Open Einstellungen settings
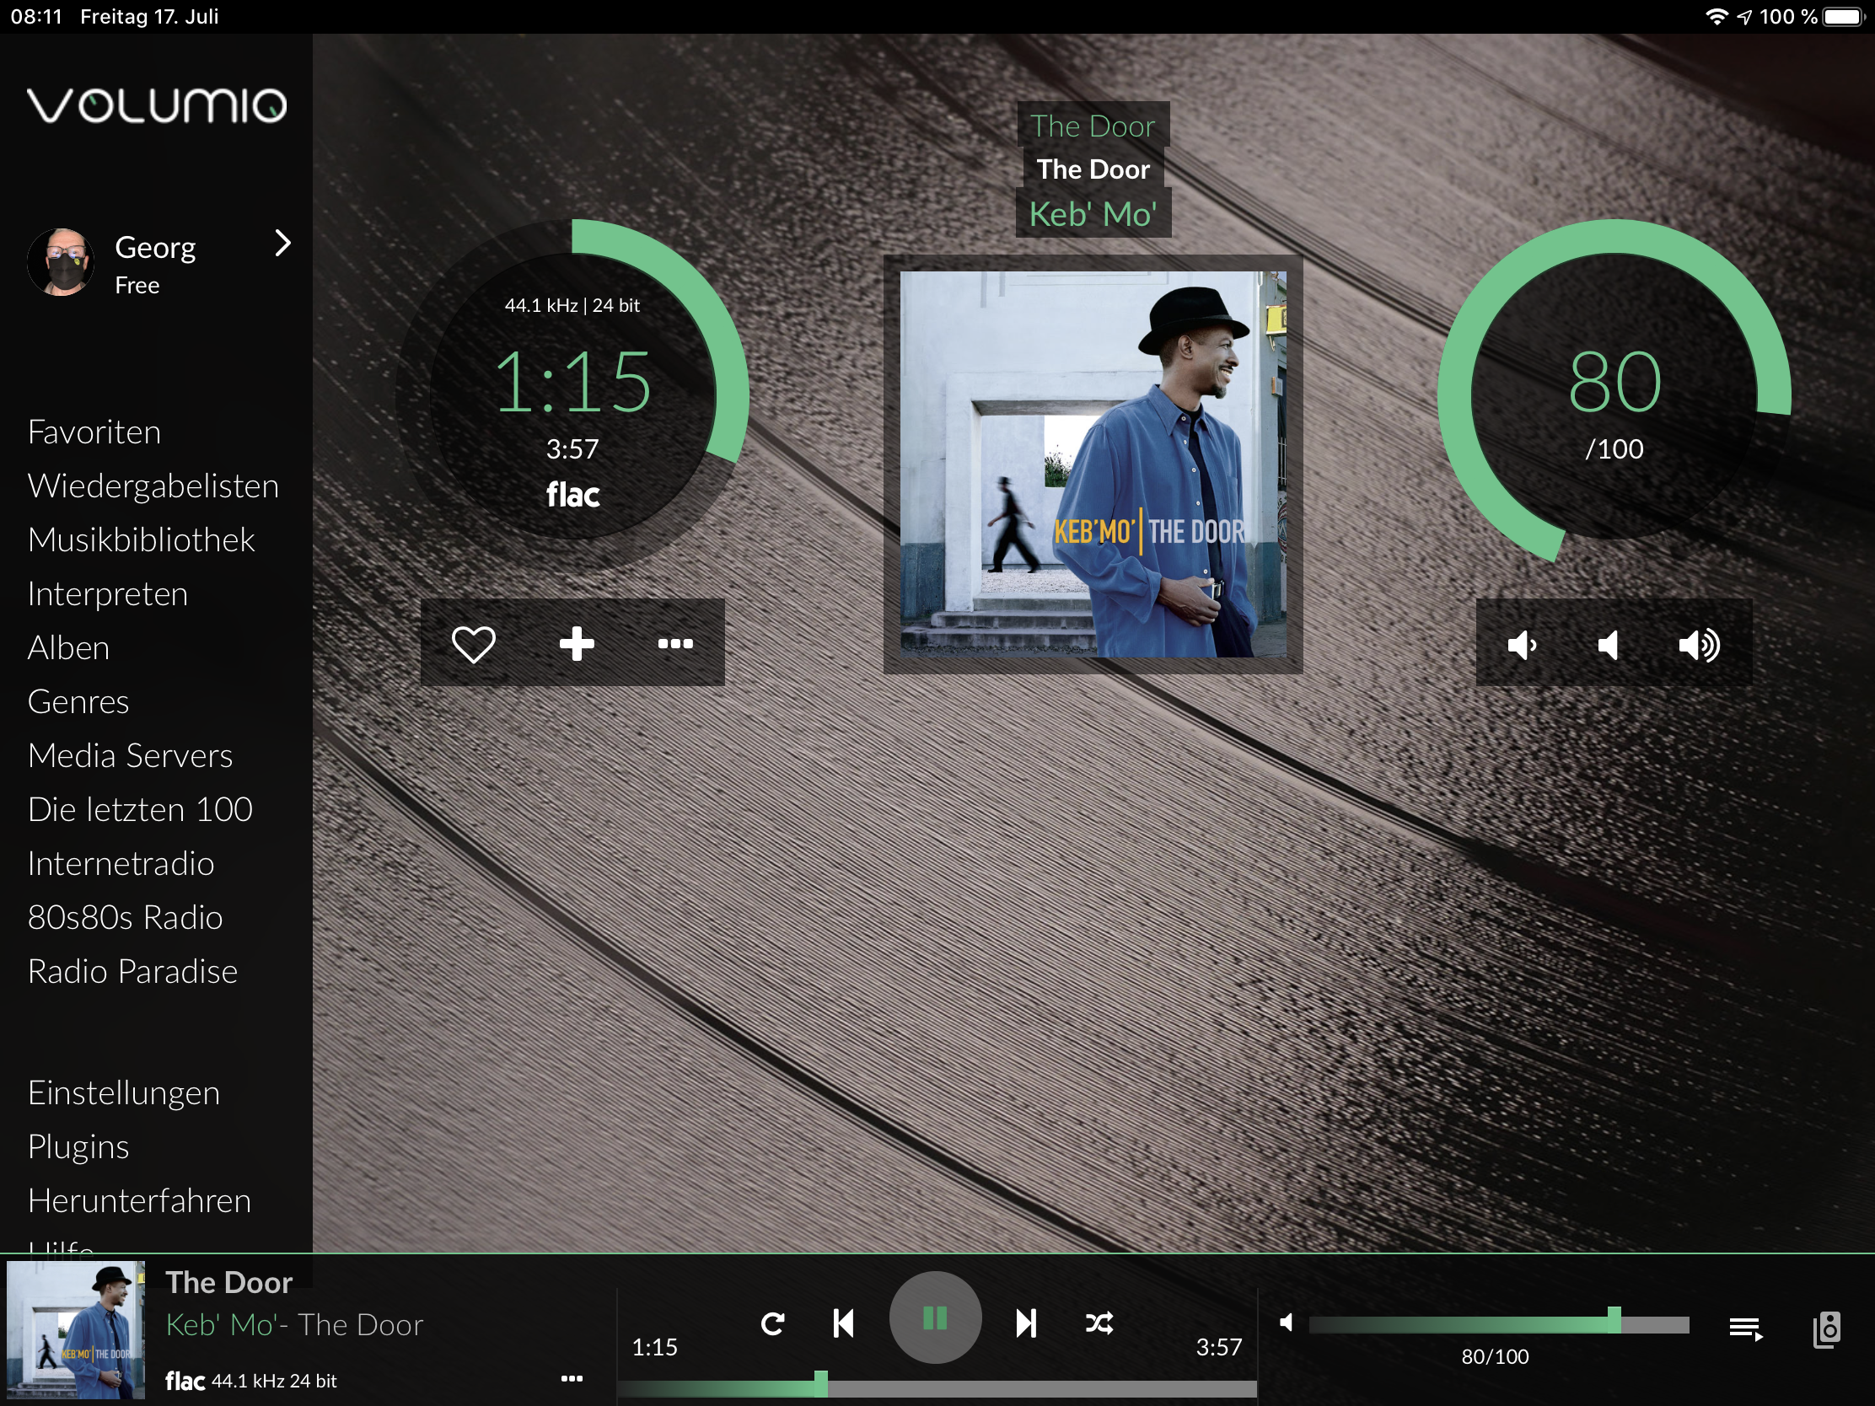 pyautogui.click(x=124, y=1093)
